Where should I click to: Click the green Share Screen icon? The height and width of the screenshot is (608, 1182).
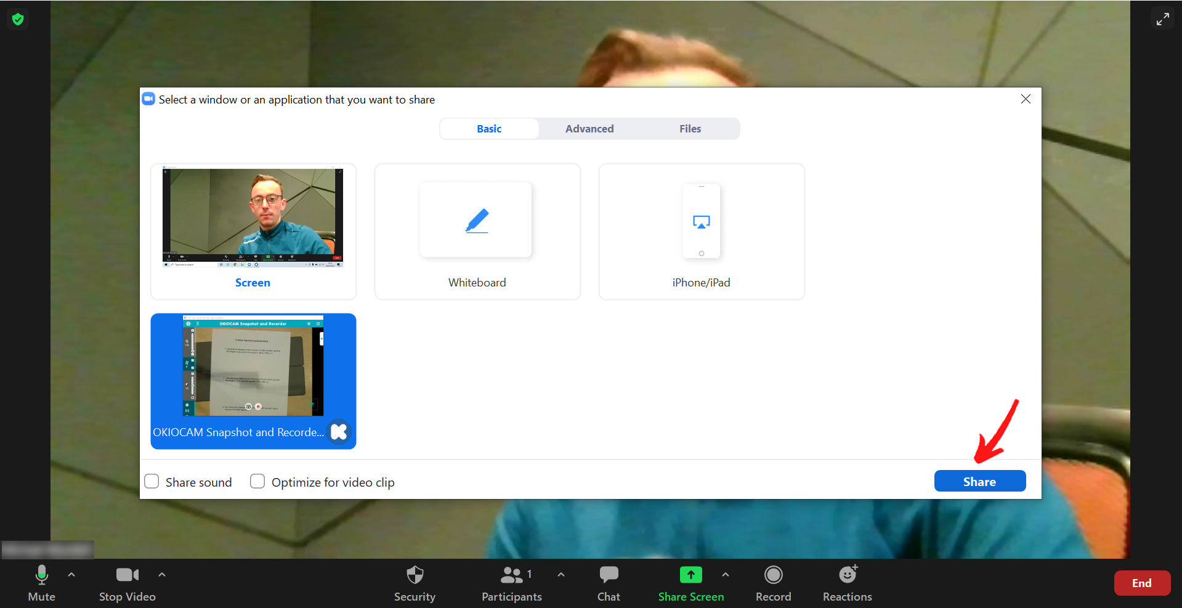click(x=690, y=575)
